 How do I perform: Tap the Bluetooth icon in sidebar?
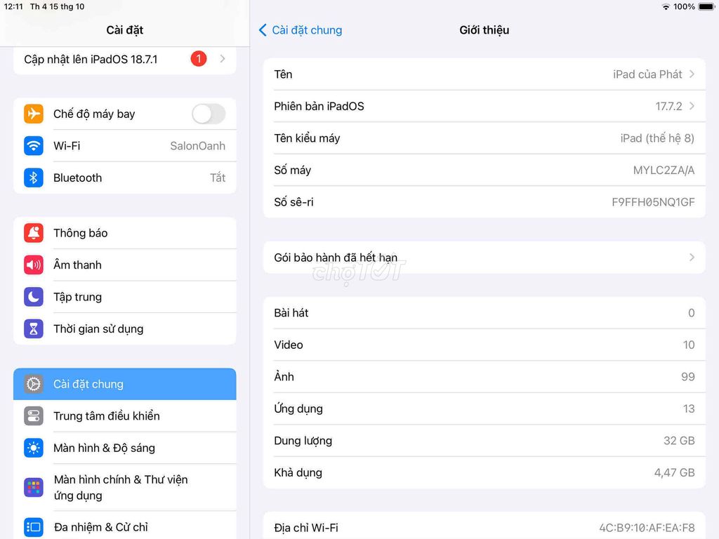click(34, 178)
